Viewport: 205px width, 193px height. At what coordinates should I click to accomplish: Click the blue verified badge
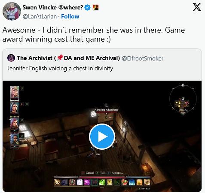(x=87, y=7)
